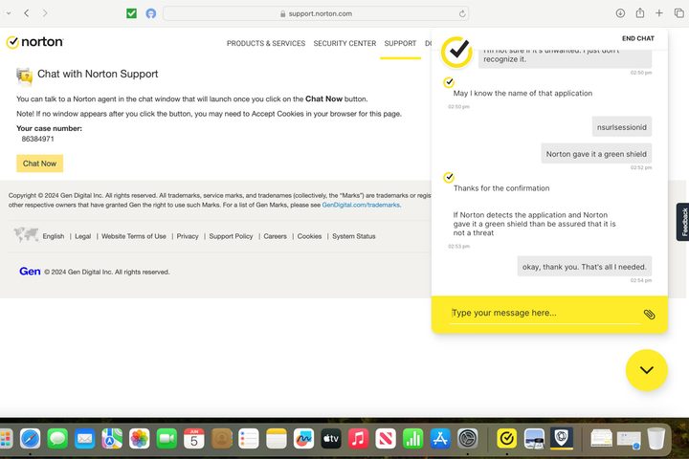
Task: Open Contacts from the Dock
Action: coord(221,438)
